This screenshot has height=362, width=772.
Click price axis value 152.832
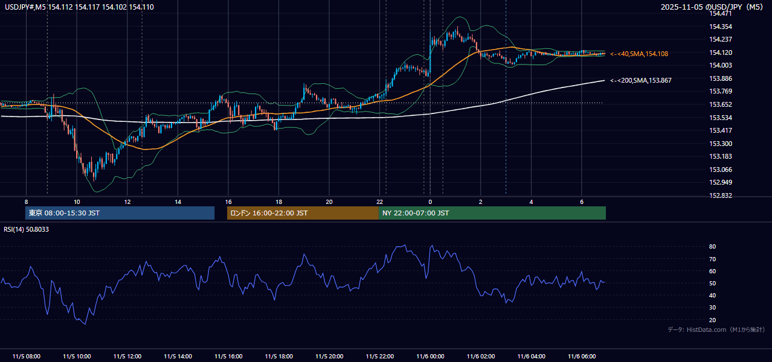tap(721, 195)
